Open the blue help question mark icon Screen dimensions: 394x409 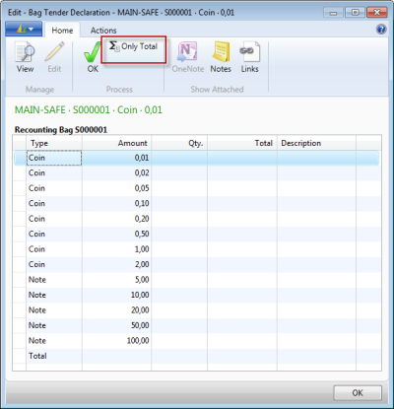pos(381,30)
